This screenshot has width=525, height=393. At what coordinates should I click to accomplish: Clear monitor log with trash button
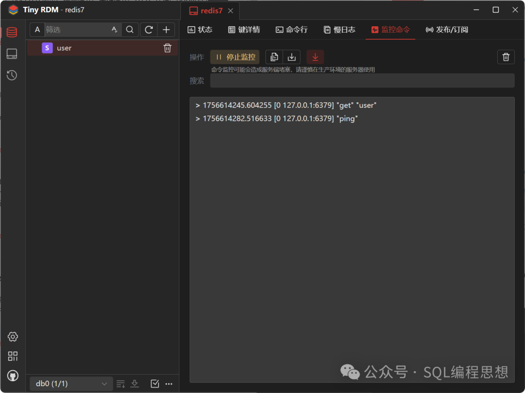click(506, 57)
